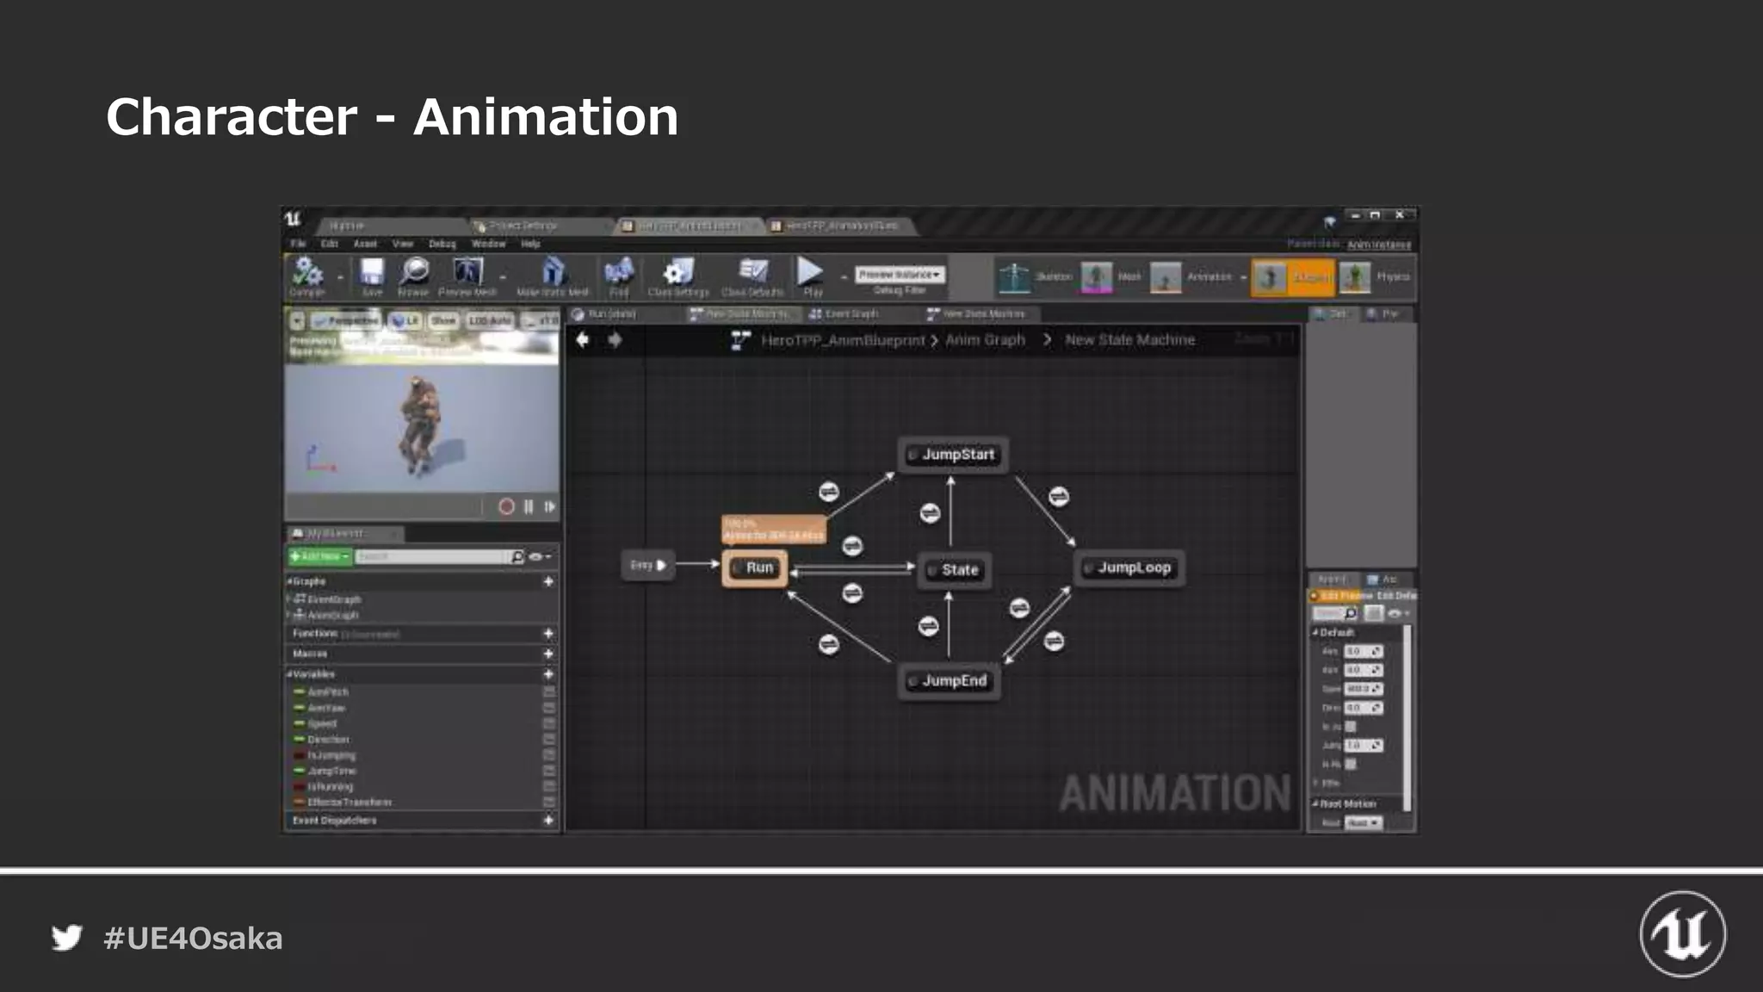This screenshot has width=1763, height=992.
Task: Add new graph with plus button
Action: coord(548,582)
